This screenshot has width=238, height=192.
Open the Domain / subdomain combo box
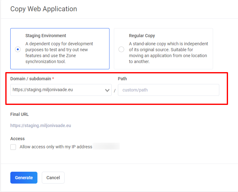[58, 90]
